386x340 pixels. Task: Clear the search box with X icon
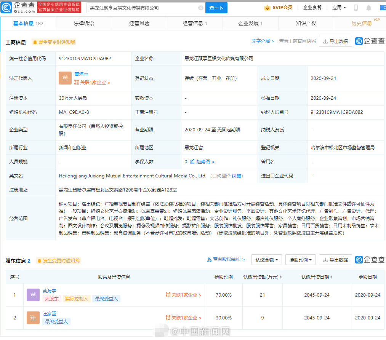[201, 8]
